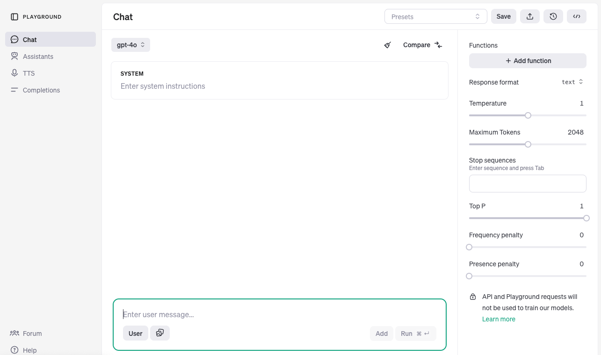Click the Help question mark icon
Viewport: 601px width, 355px height.
click(14, 350)
